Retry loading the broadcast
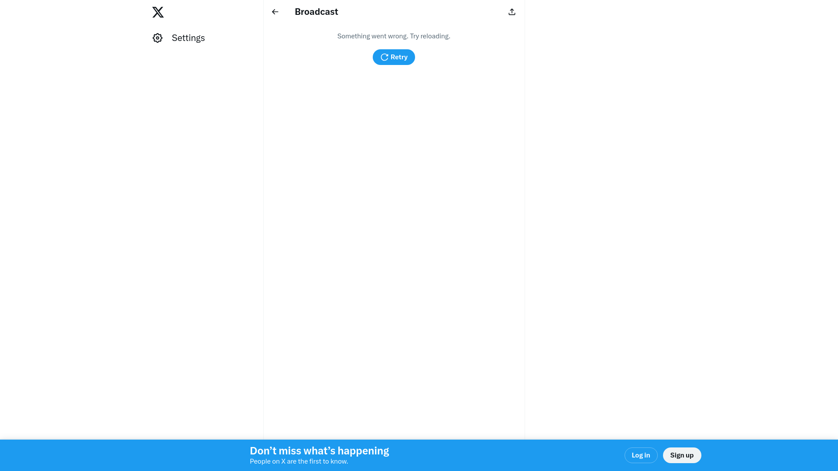This screenshot has height=471, width=838. pos(394,57)
